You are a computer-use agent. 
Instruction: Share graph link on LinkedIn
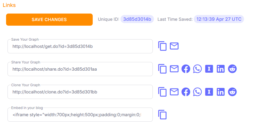(x=221, y=69)
